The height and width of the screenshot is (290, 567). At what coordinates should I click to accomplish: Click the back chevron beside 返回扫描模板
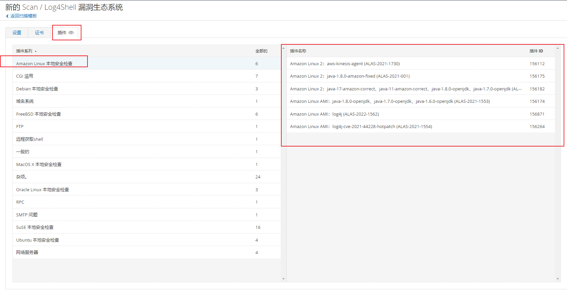pyautogui.click(x=7, y=16)
